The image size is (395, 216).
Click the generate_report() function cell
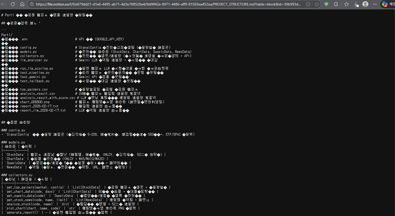click(22, 212)
